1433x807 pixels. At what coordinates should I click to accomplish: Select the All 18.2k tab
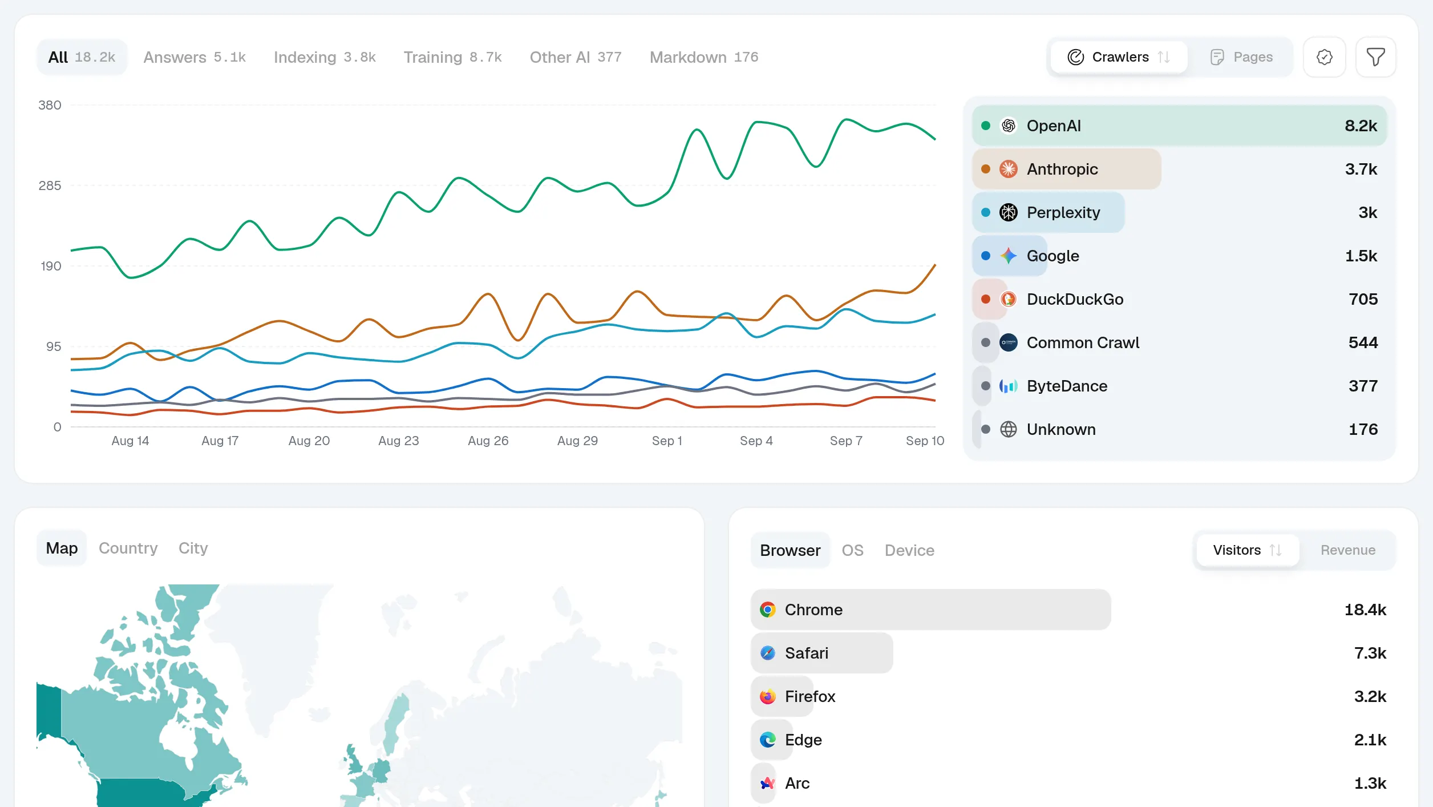pyautogui.click(x=82, y=57)
